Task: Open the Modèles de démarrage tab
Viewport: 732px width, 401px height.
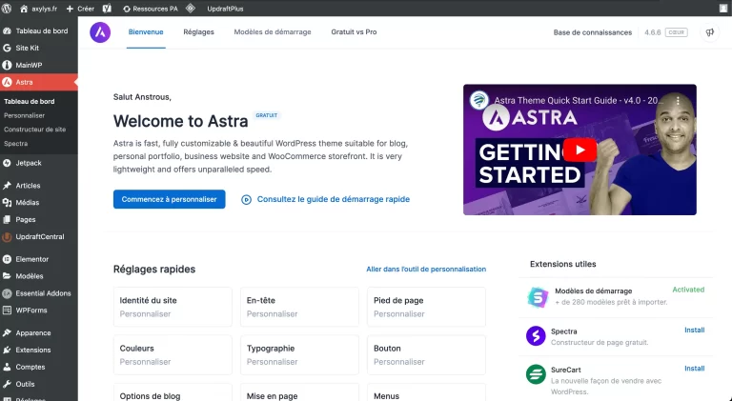Action: click(x=273, y=32)
